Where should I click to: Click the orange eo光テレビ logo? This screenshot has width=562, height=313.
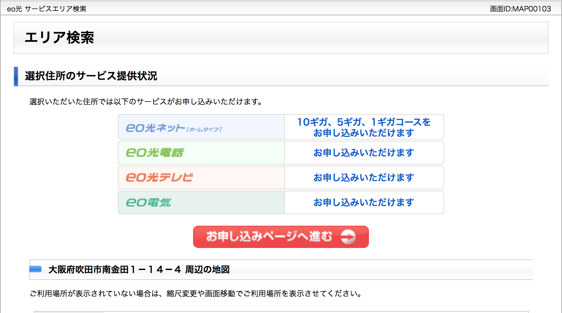click(159, 178)
